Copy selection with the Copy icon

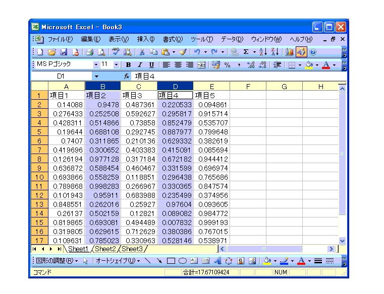pyautogui.click(x=153, y=52)
